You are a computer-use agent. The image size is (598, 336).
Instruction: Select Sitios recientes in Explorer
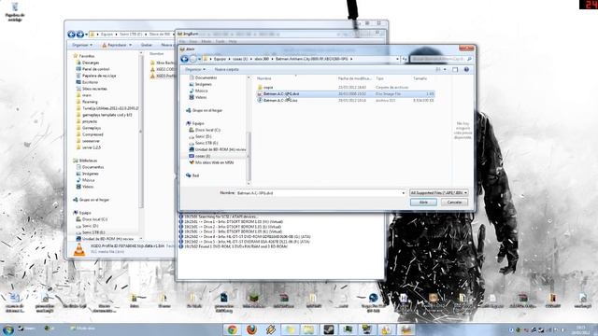point(94,89)
